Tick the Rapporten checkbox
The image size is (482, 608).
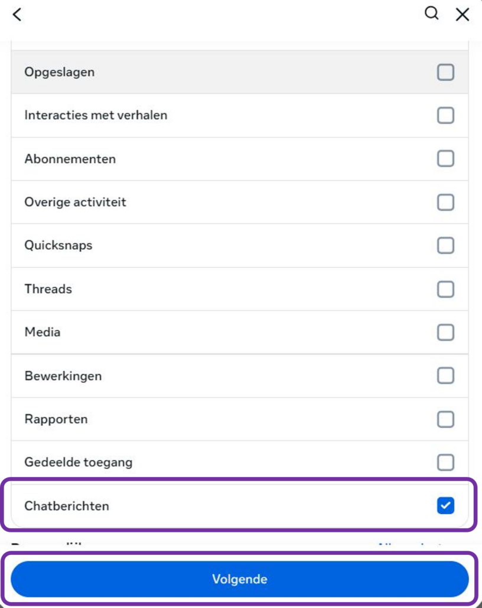click(445, 419)
